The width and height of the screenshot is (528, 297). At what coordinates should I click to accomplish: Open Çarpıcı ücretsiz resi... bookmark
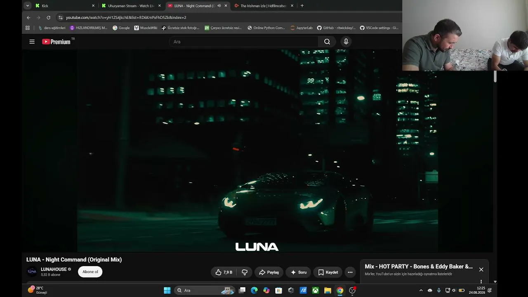coord(223,28)
